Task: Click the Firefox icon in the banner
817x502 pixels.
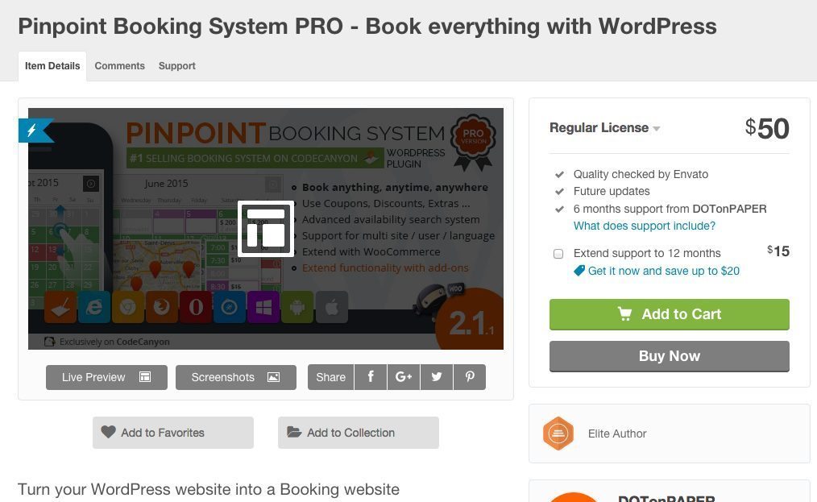Action: [x=161, y=307]
